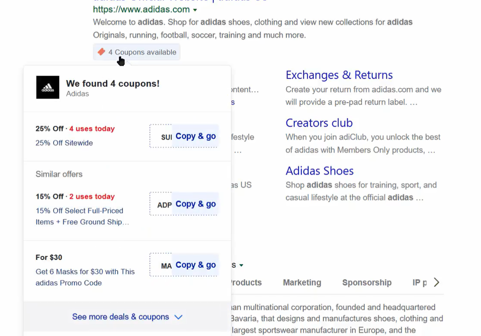Expand the dropdown arrow beside https://www.adidas.com
This screenshot has width=481, height=336.
pos(195,10)
